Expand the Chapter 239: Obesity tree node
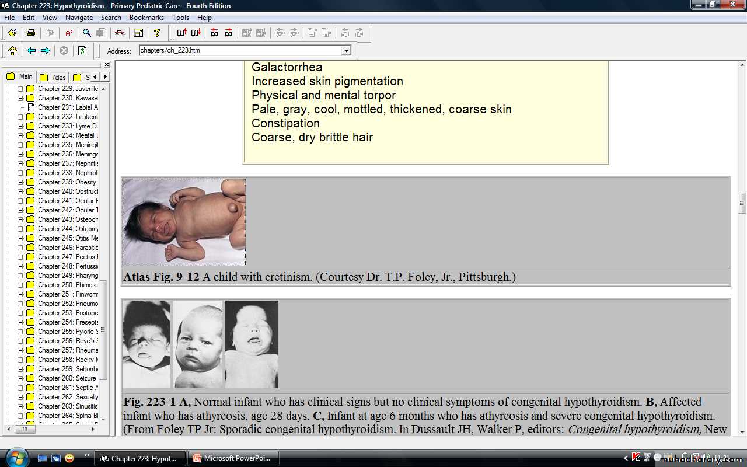Image resolution: width=747 pixels, height=467 pixels. 20,182
